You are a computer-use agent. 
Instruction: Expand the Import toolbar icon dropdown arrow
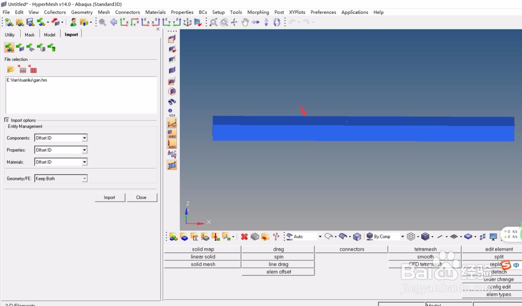[x=48, y=22]
